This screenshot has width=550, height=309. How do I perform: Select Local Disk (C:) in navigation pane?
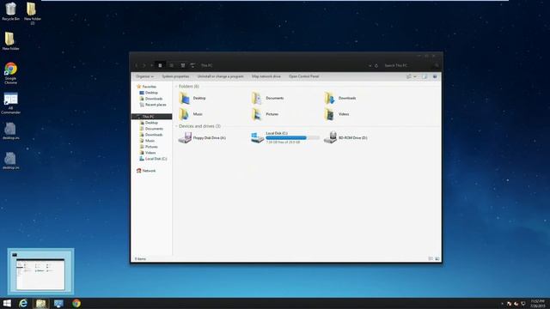coord(153,159)
